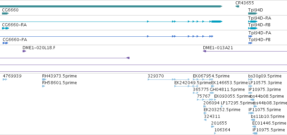Click the Tpl94D-RA transcript glyph
The height and width of the screenshot is (135, 287).
pyautogui.click(x=253, y=22)
